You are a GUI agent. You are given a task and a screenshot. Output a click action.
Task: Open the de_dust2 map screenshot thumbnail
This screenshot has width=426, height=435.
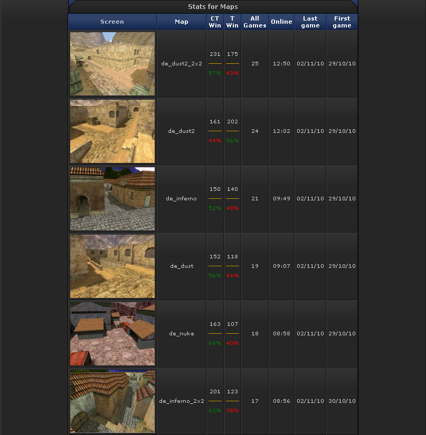(112, 131)
